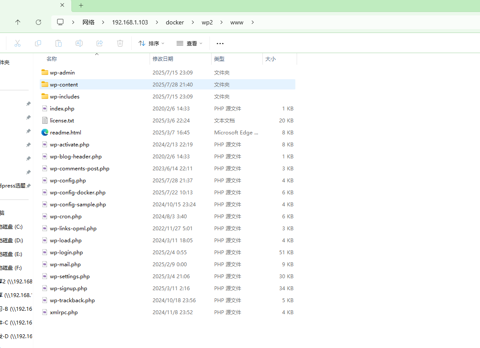Select the file name wp-signup.php

[x=68, y=288]
